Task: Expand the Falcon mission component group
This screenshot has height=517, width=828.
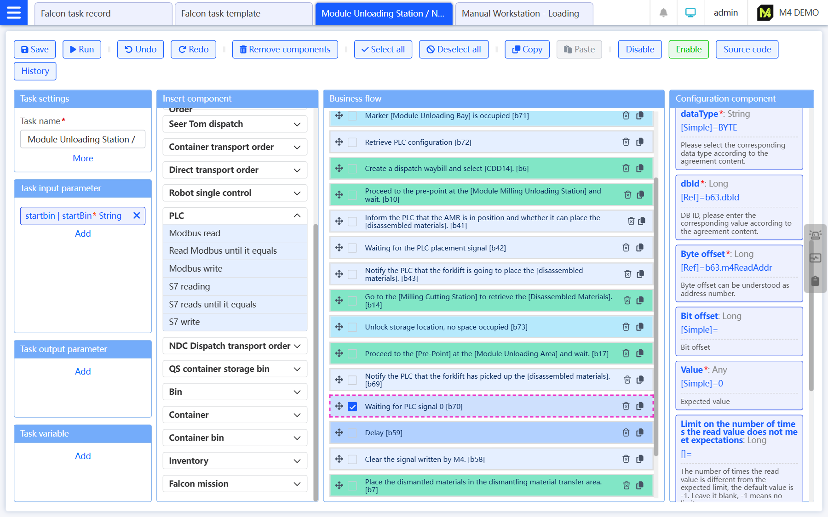Action: [x=297, y=483]
